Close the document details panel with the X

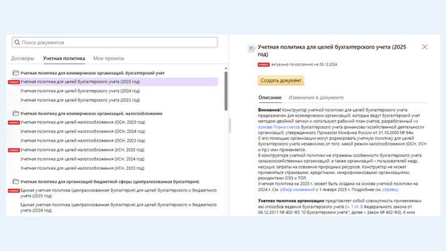(425, 47)
